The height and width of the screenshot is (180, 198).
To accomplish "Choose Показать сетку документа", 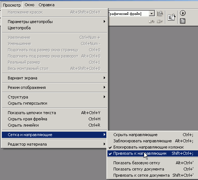I will 153,169.
